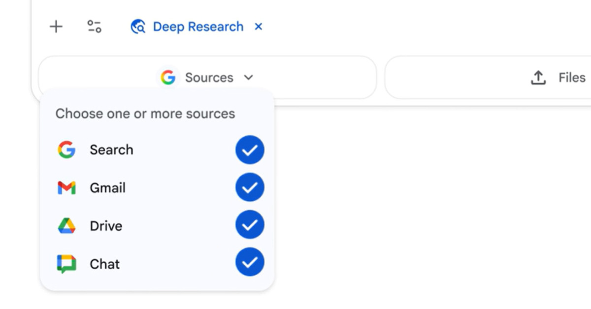The image size is (591, 309).
Task: Click the Gmail envelope icon
Action: [x=66, y=187]
